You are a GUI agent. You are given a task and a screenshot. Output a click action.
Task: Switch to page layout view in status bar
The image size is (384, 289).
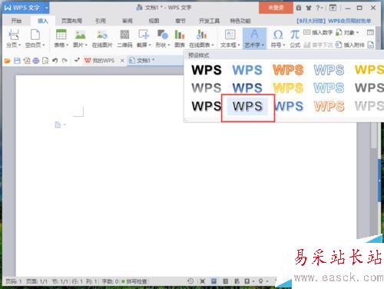214,281
